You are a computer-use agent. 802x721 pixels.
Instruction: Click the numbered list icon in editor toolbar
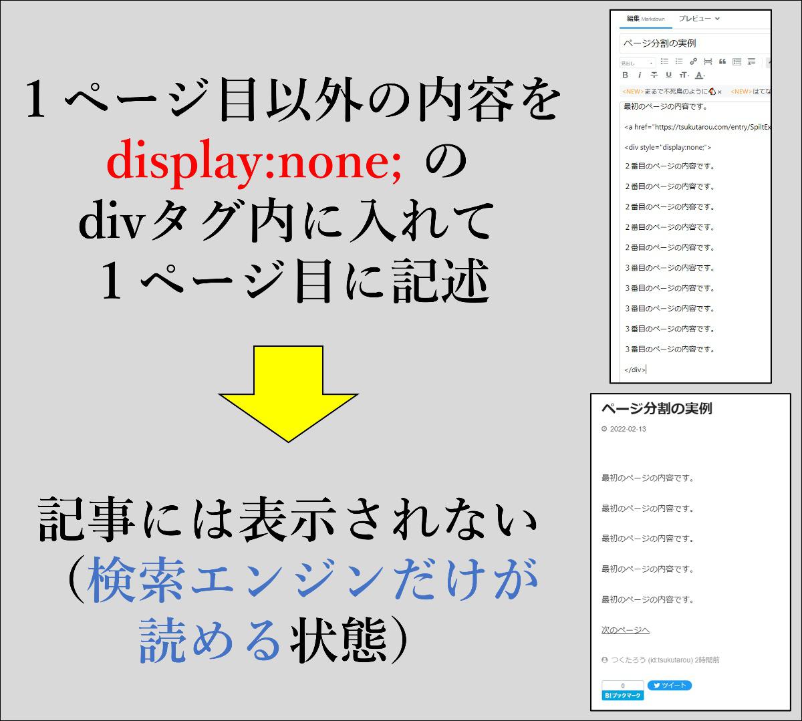pyautogui.click(x=679, y=61)
